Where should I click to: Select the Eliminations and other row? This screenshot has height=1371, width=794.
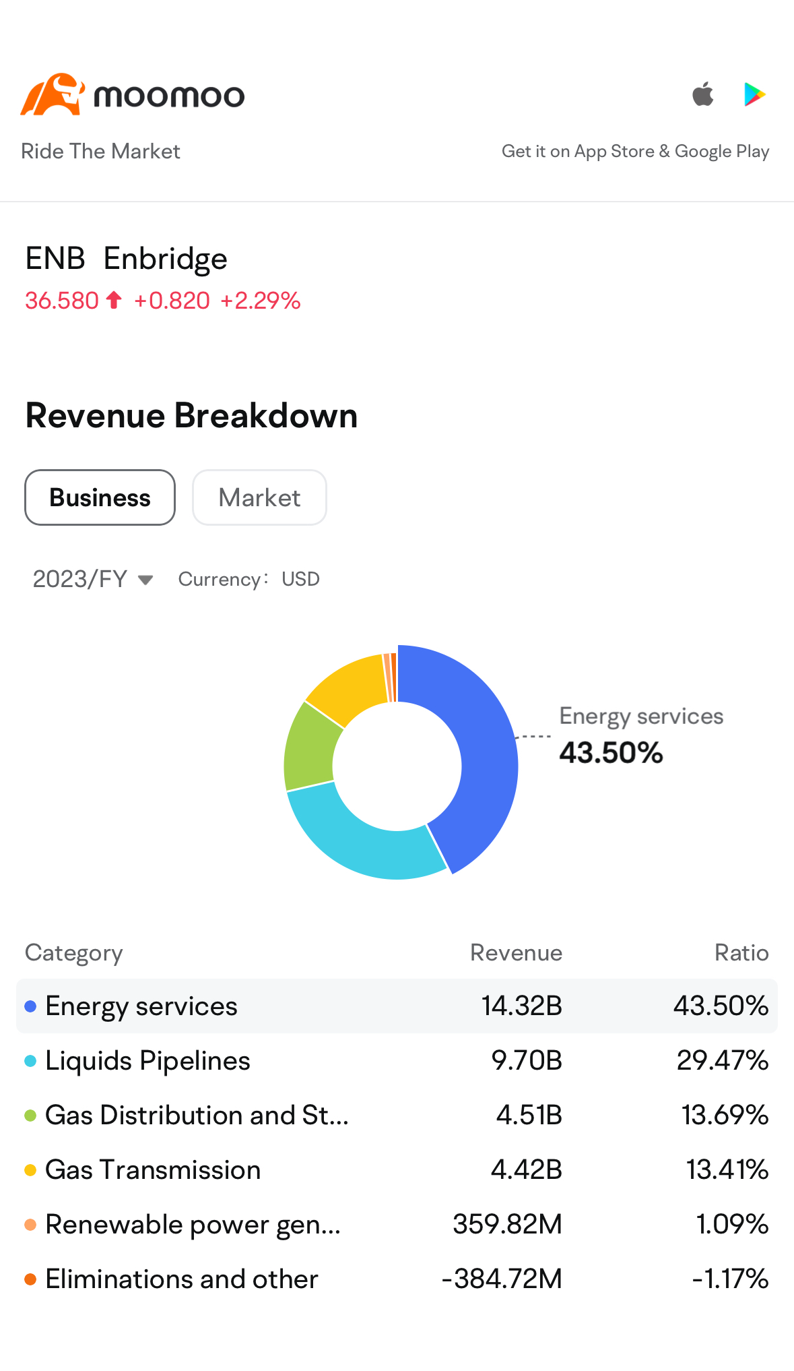pyautogui.click(x=397, y=1279)
